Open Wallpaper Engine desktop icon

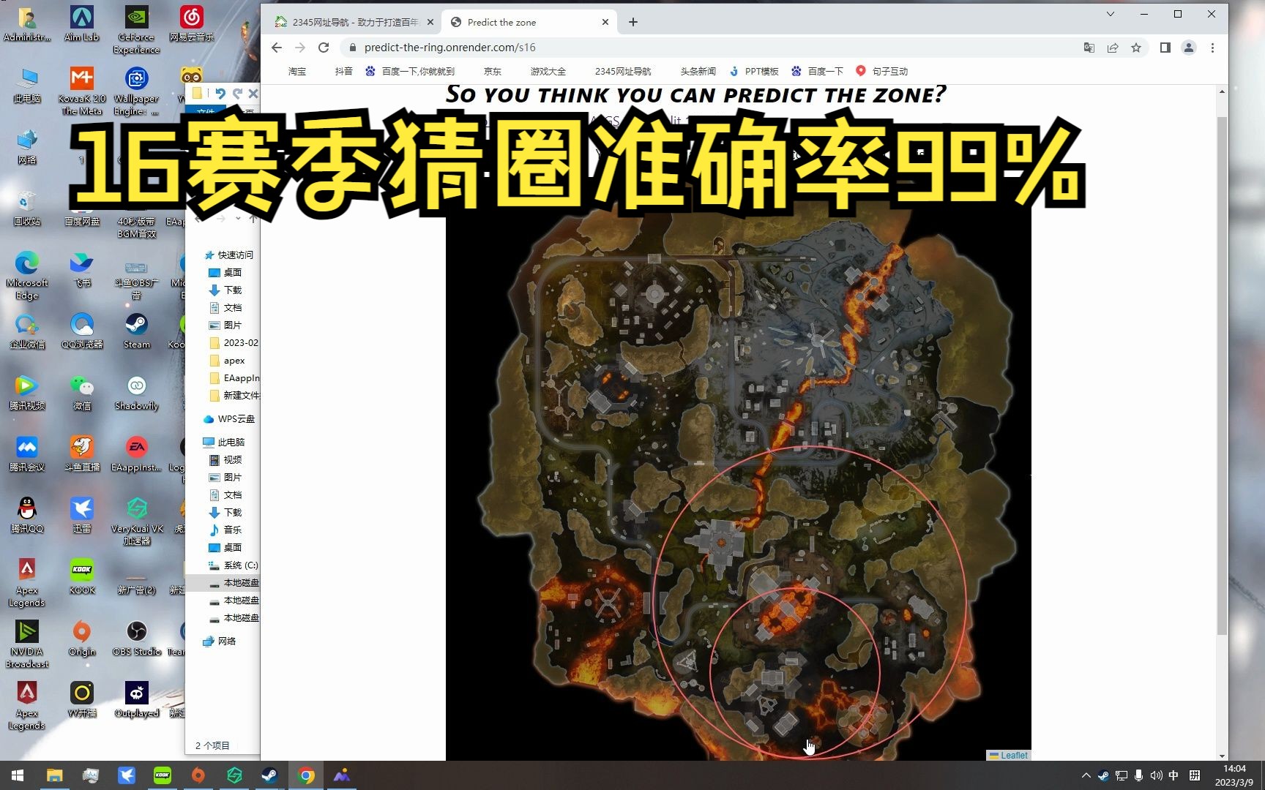click(136, 91)
